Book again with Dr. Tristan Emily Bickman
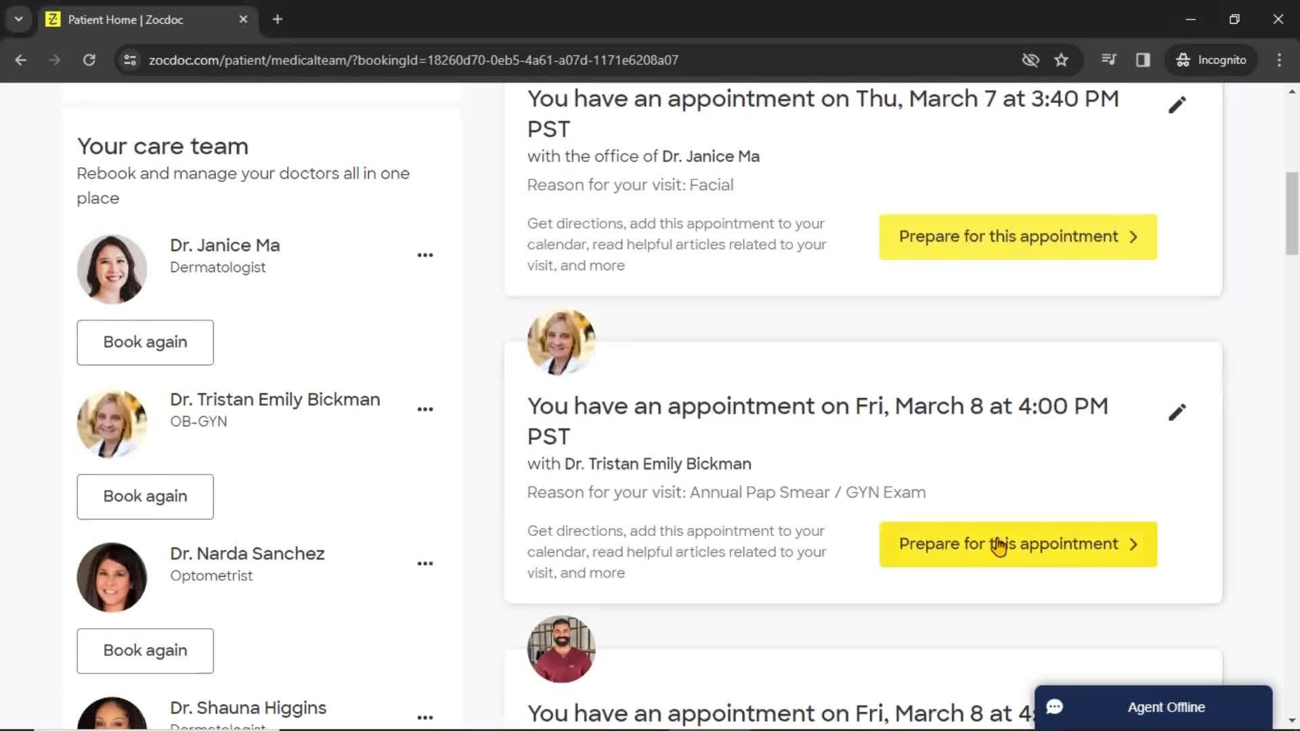The image size is (1300, 731). click(146, 496)
